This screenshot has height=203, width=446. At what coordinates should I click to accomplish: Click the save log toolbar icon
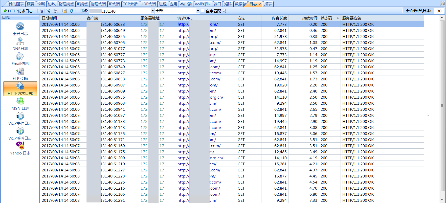(41, 11)
